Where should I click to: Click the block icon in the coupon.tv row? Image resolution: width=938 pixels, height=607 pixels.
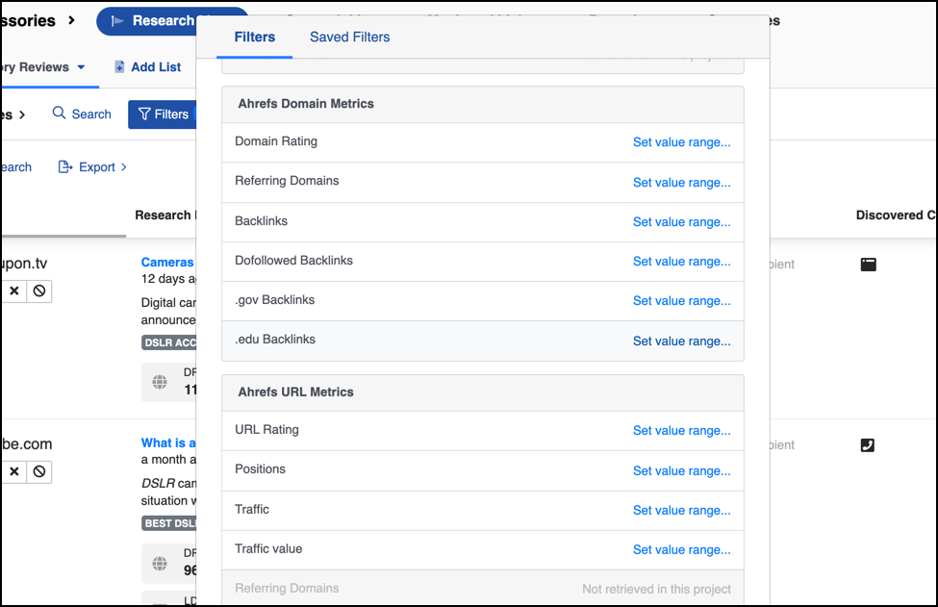coord(39,291)
